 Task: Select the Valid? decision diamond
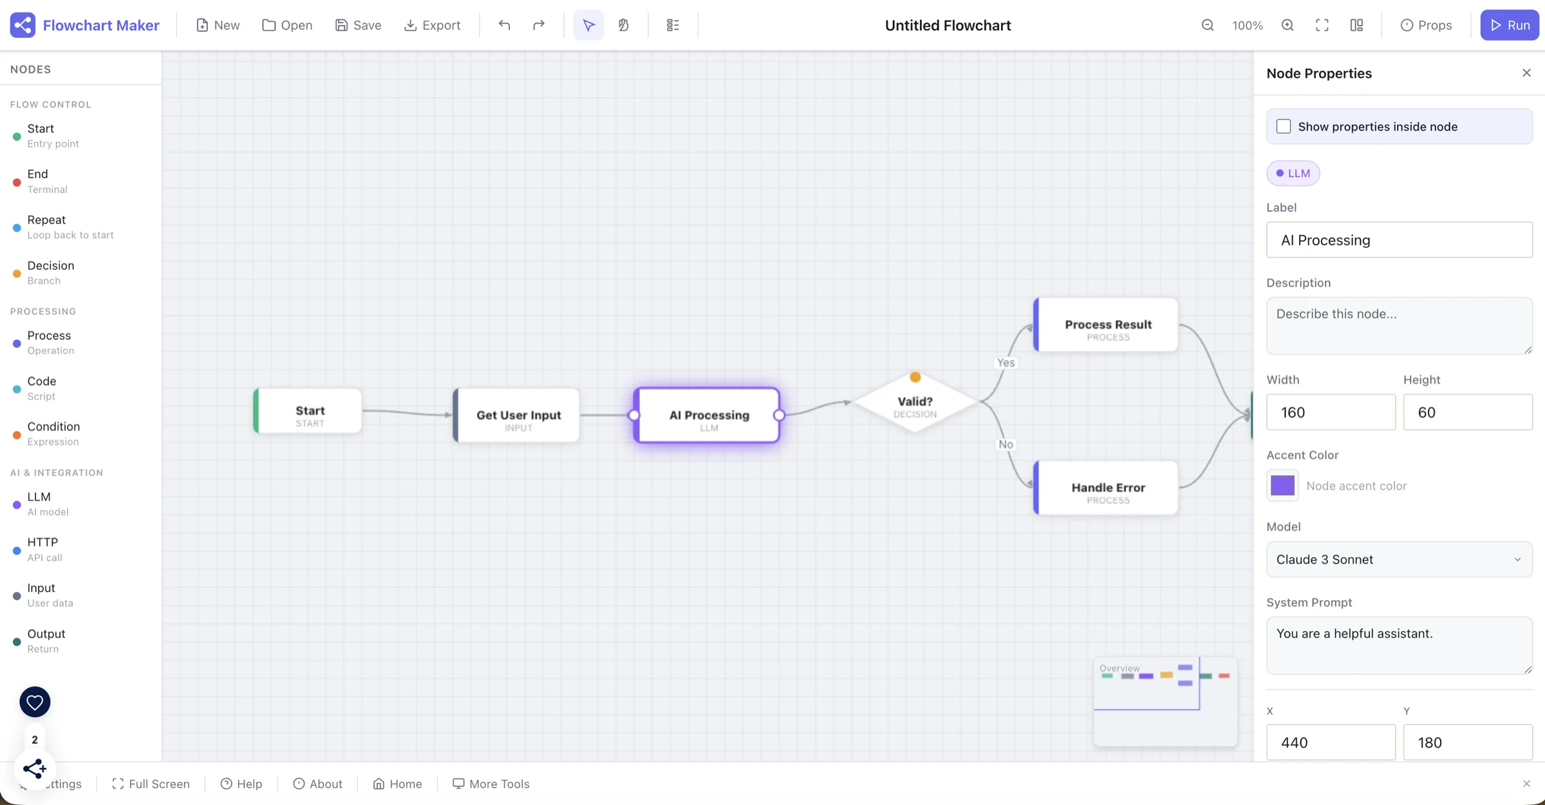tap(915, 402)
